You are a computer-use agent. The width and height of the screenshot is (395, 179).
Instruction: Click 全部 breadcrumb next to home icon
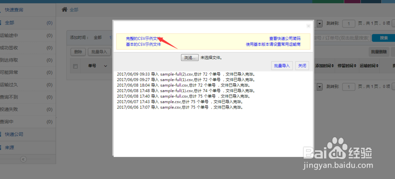coord(74,10)
